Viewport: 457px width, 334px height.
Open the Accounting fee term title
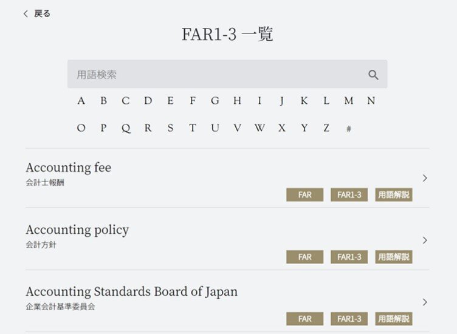[x=68, y=168]
